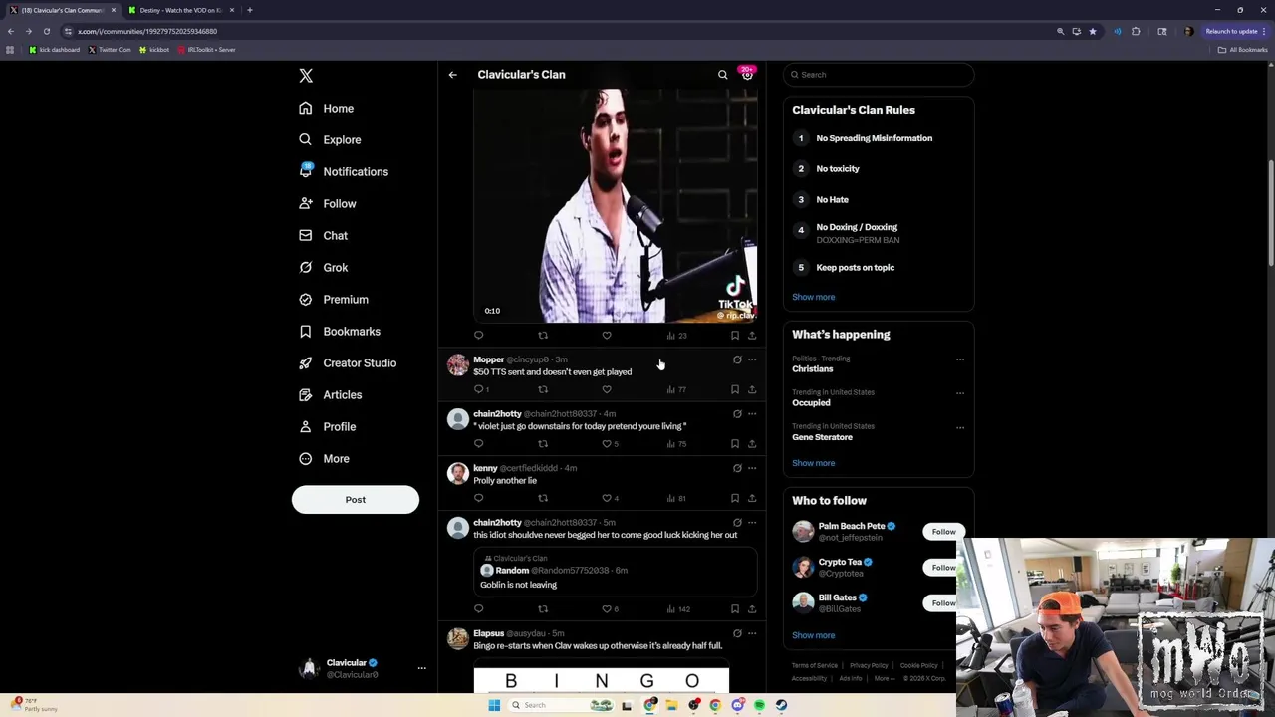Screen dimensions: 1275x717
Task: Play the TikTok video in the post
Action: pos(615,205)
